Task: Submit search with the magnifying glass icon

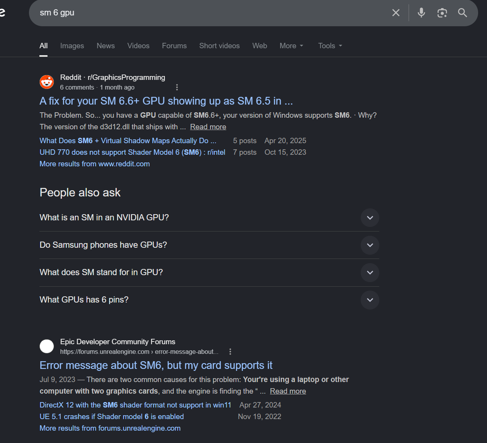Action: pyautogui.click(x=463, y=13)
